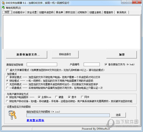This screenshot has width=143, height=132.
Task: Click the 选择待加密文件... button
Action: point(26,54)
